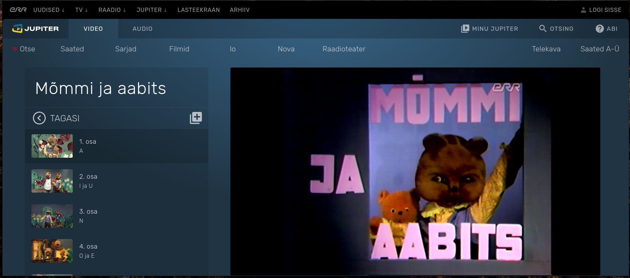
Task: Select the 3. osa thumbnail
Action: [x=52, y=216]
